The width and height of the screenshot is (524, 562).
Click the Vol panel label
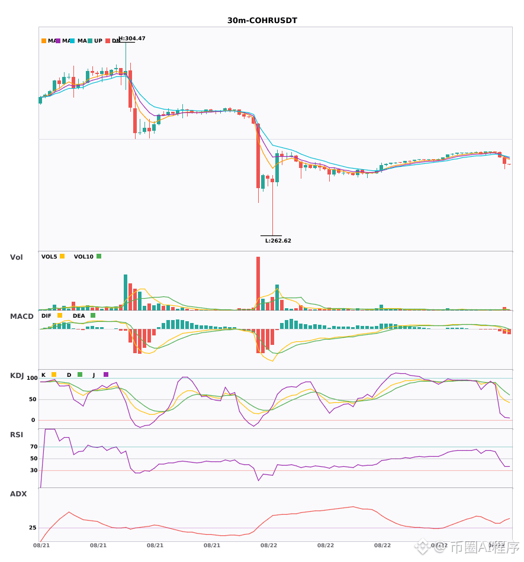pos(16,257)
